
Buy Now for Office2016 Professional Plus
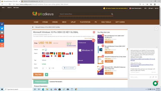[x=109, y=61]
